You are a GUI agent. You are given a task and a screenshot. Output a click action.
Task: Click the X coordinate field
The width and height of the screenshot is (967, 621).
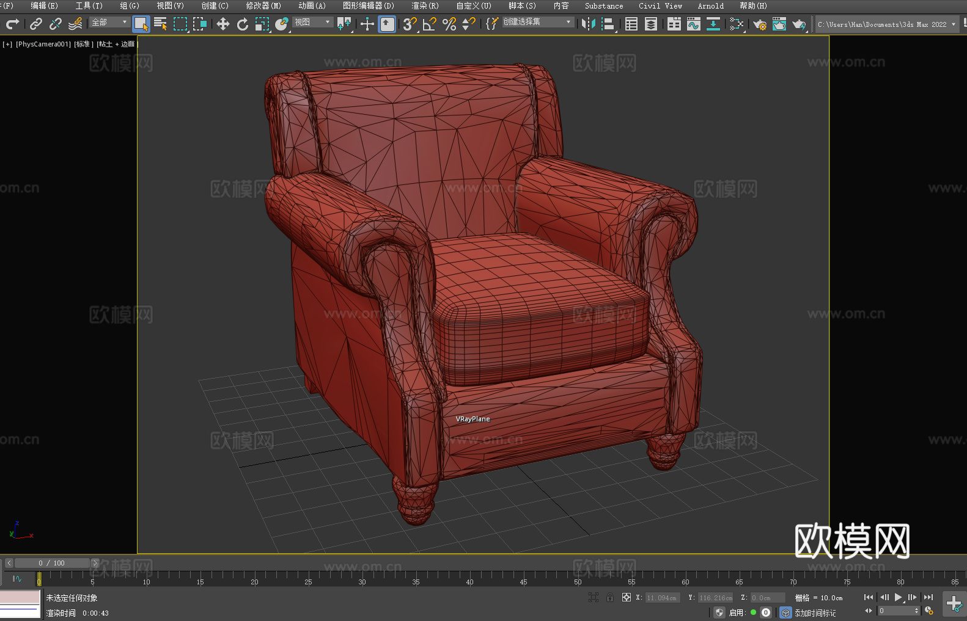[662, 598]
